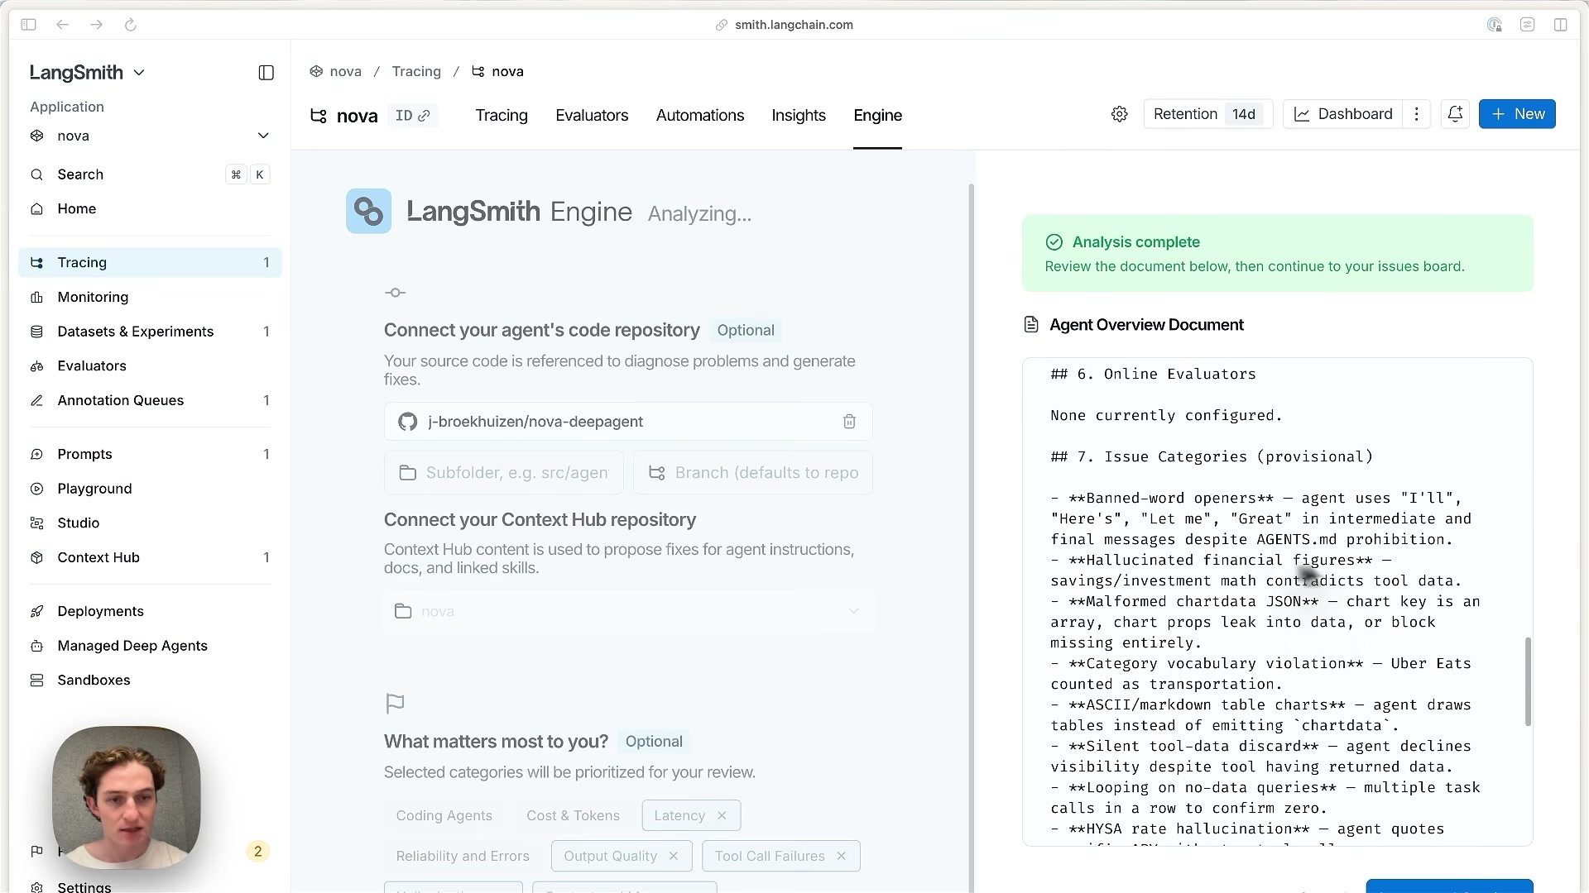Viewport: 1589px width, 893px height.
Task: Remove the Latency category chip
Action: coord(722,815)
